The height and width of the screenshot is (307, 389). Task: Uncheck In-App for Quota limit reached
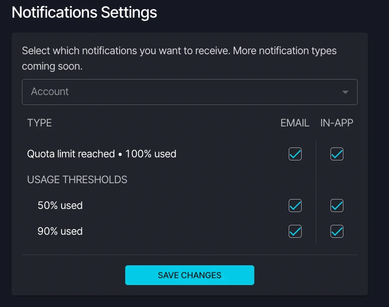(337, 154)
